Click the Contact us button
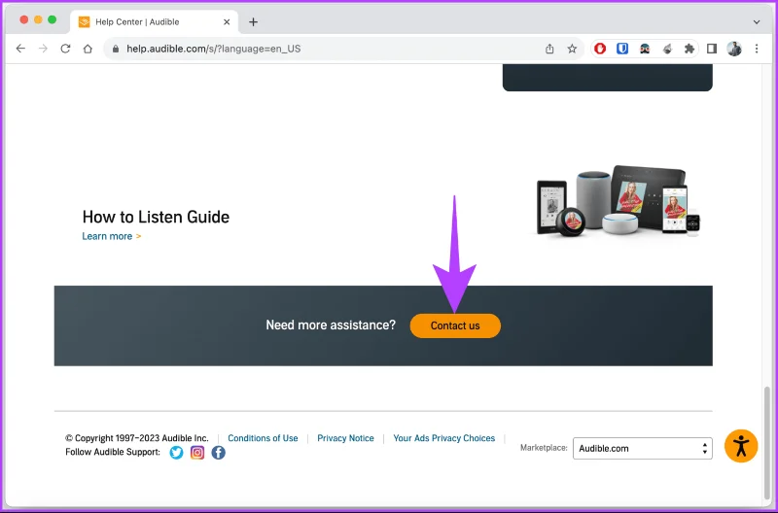778x513 pixels. click(x=455, y=325)
